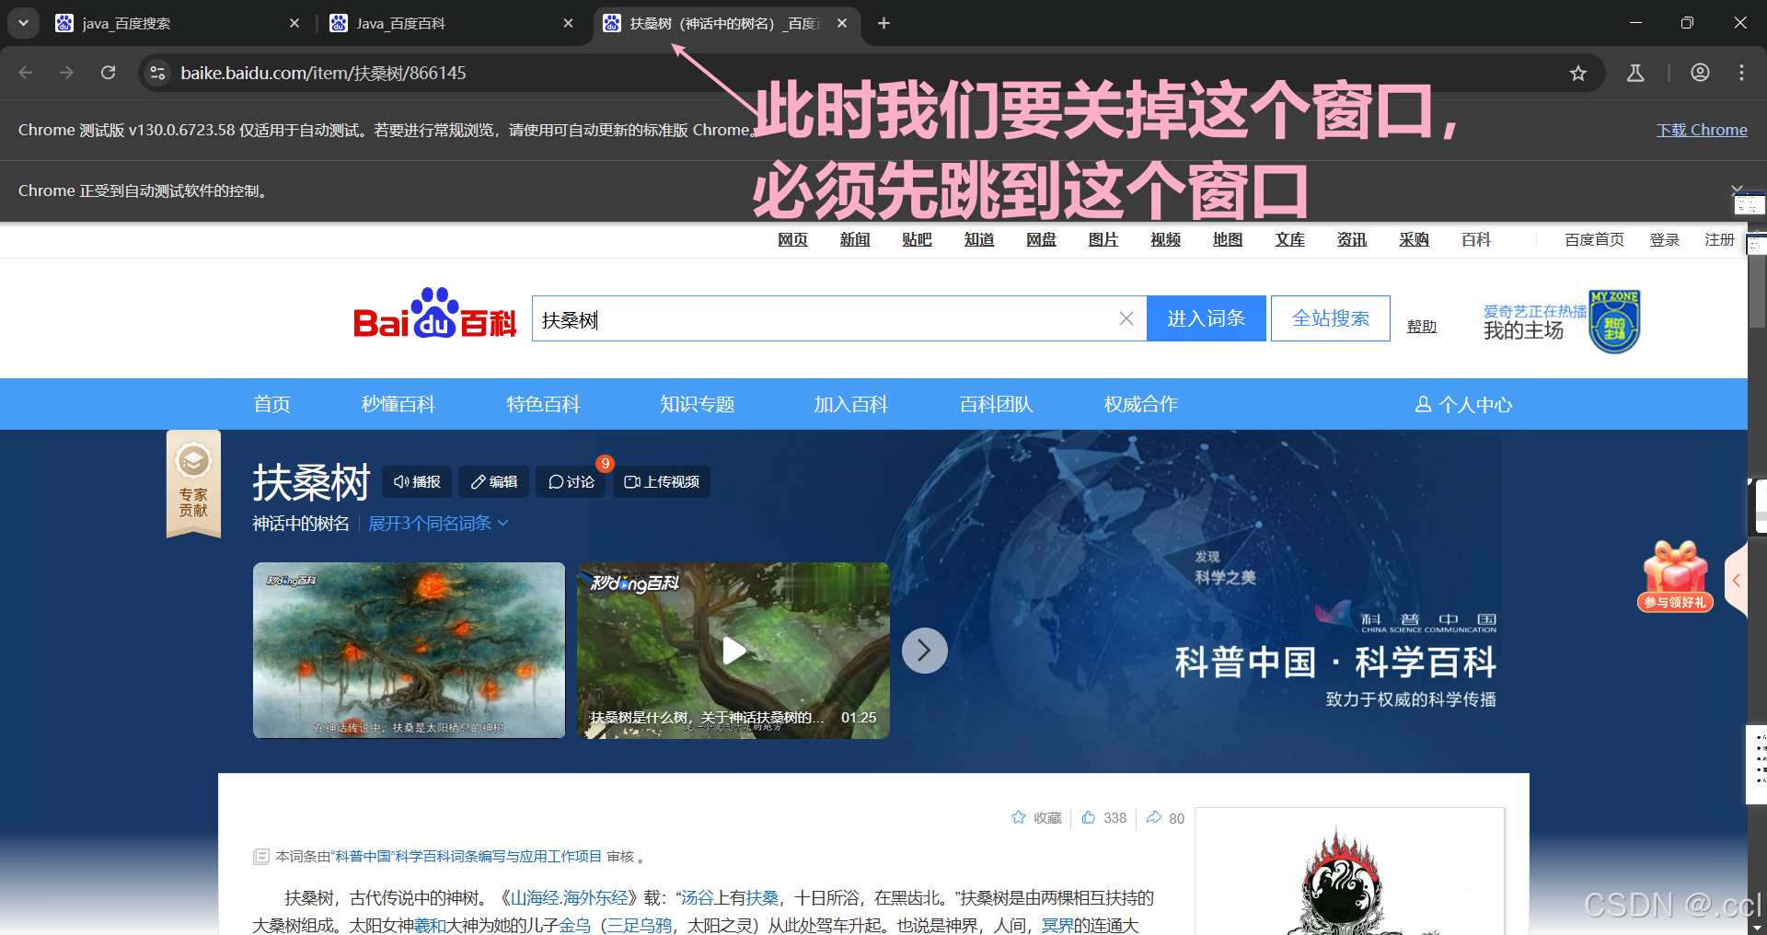Close the Java_百度百科 tab
The height and width of the screenshot is (935, 1767).
pyautogui.click(x=569, y=23)
